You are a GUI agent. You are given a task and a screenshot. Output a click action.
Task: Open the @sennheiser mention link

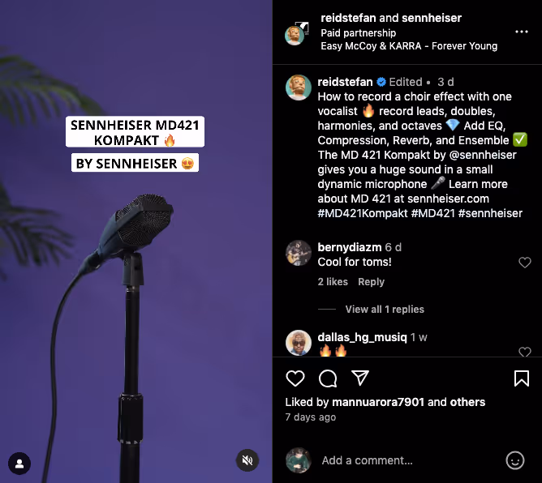click(x=483, y=155)
